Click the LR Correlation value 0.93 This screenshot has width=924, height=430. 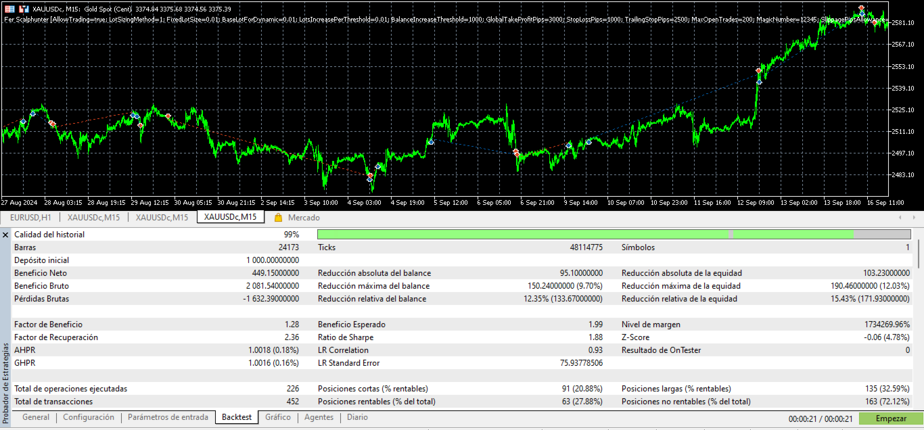point(596,350)
